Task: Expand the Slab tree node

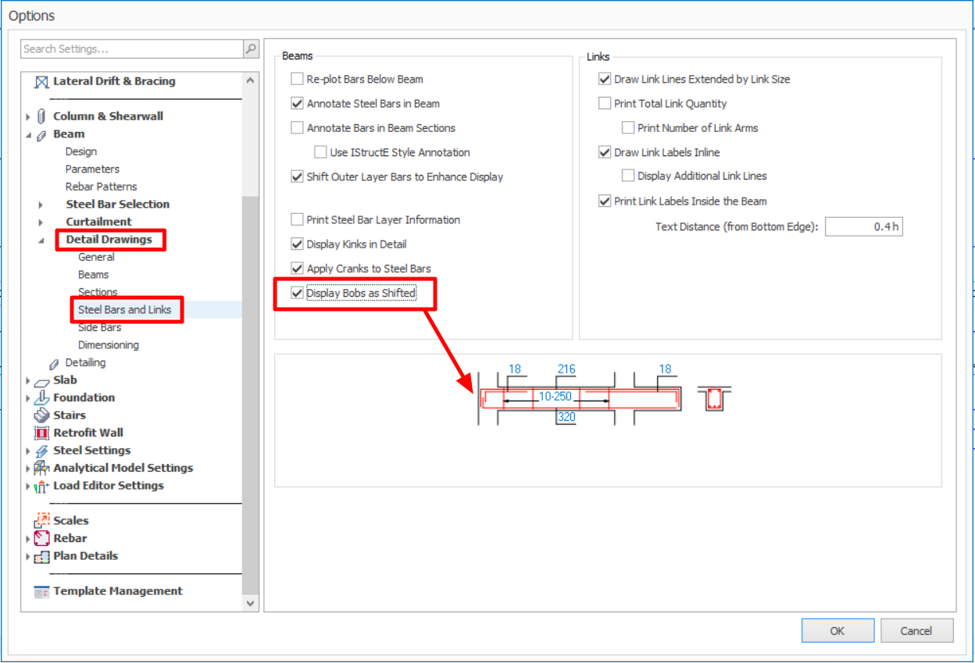Action: coord(29,380)
